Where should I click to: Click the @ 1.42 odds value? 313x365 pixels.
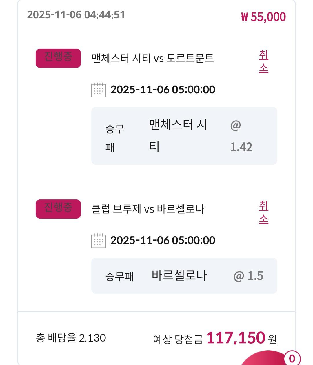[241, 136]
